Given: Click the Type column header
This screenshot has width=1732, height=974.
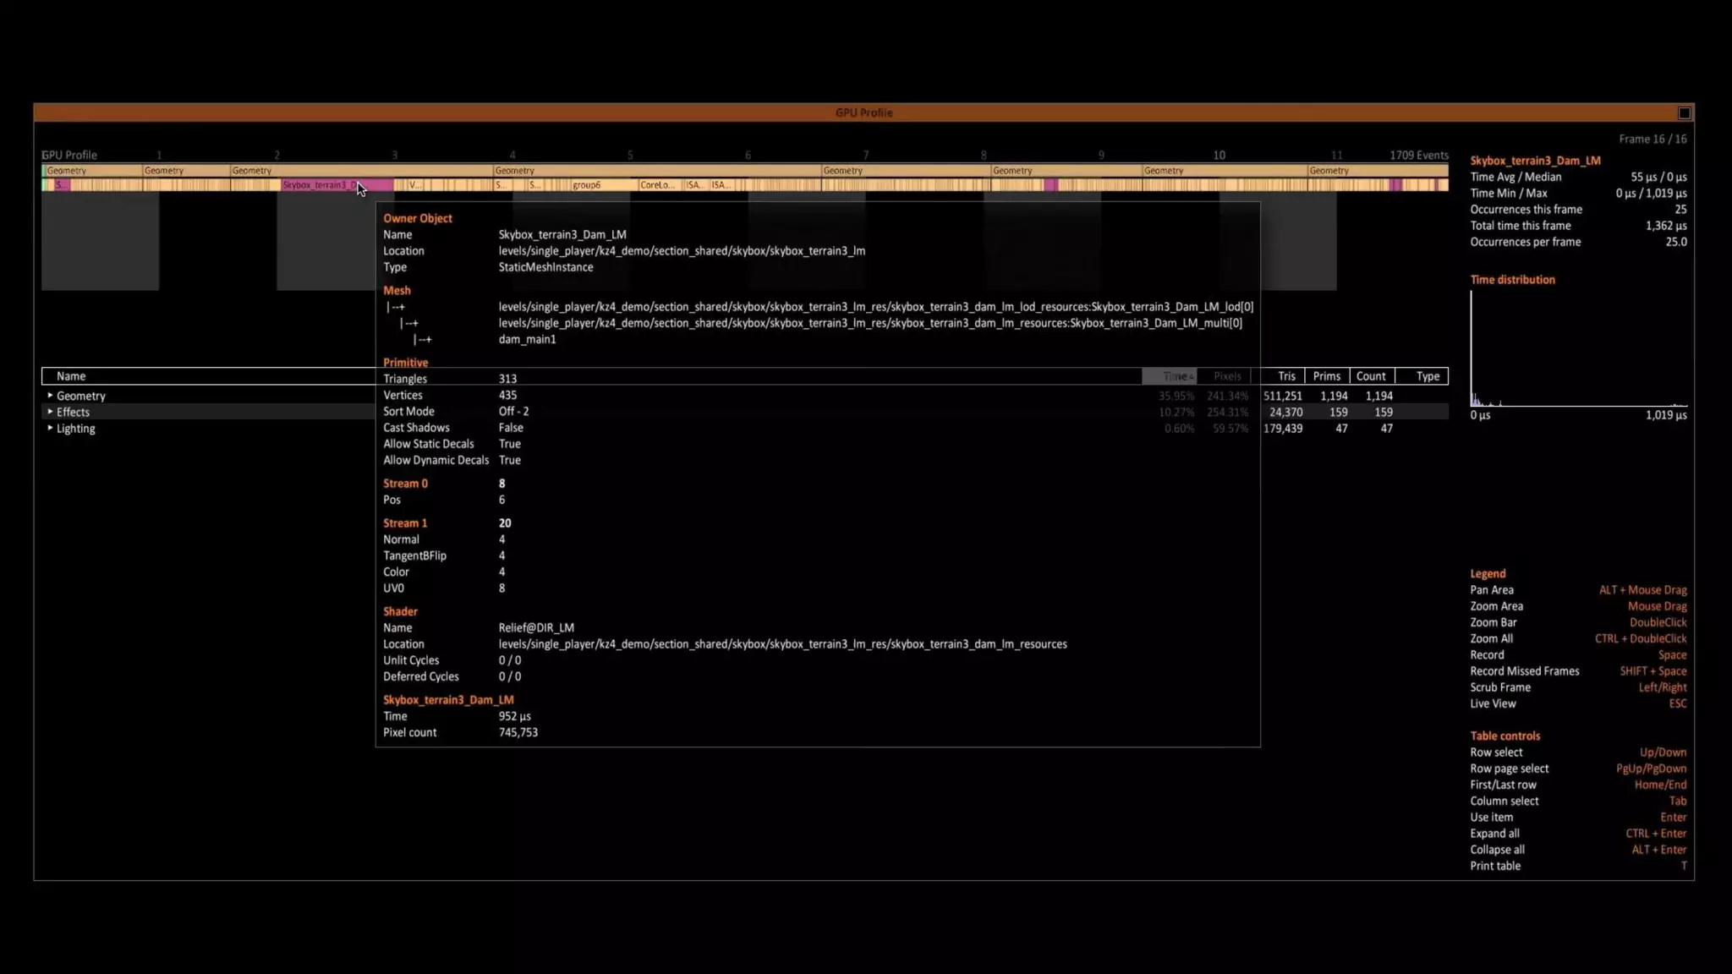Looking at the screenshot, I should click(x=1427, y=376).
